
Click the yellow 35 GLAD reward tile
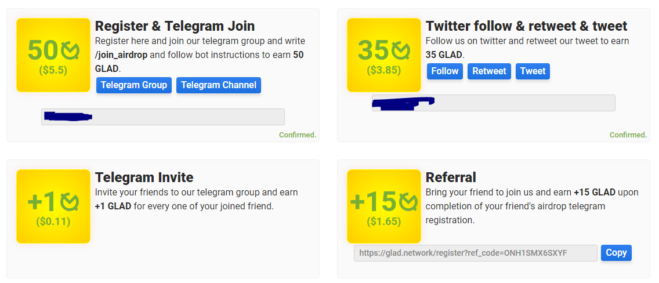383,55
